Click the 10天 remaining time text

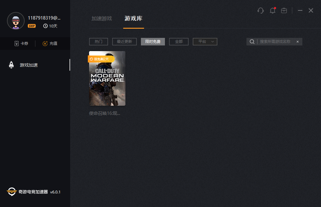53,26
